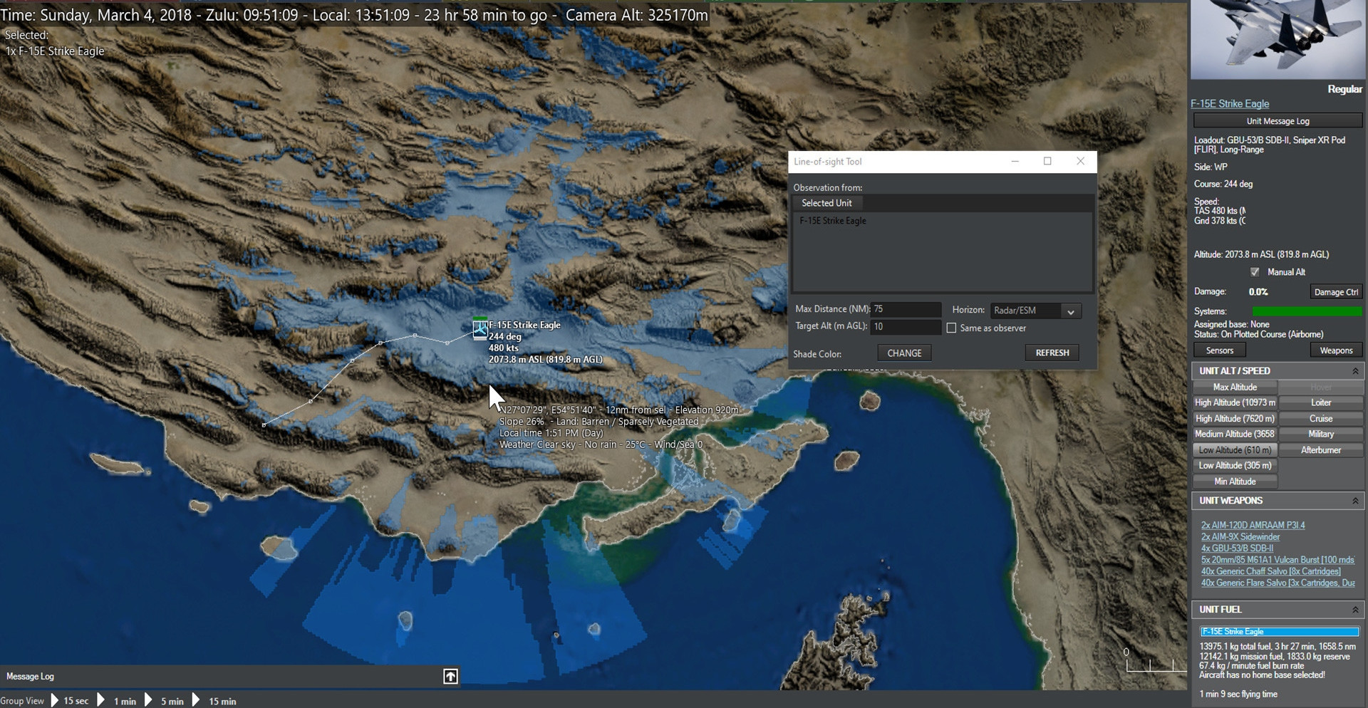This screenshot has width=1368, height=708.
Task: Maximize the Line-of-sight Tool window
Action: click(1047, 161)
